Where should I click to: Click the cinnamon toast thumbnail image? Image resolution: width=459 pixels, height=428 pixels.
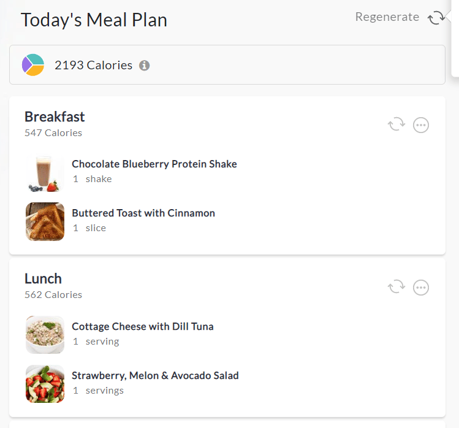pos(45,222)
